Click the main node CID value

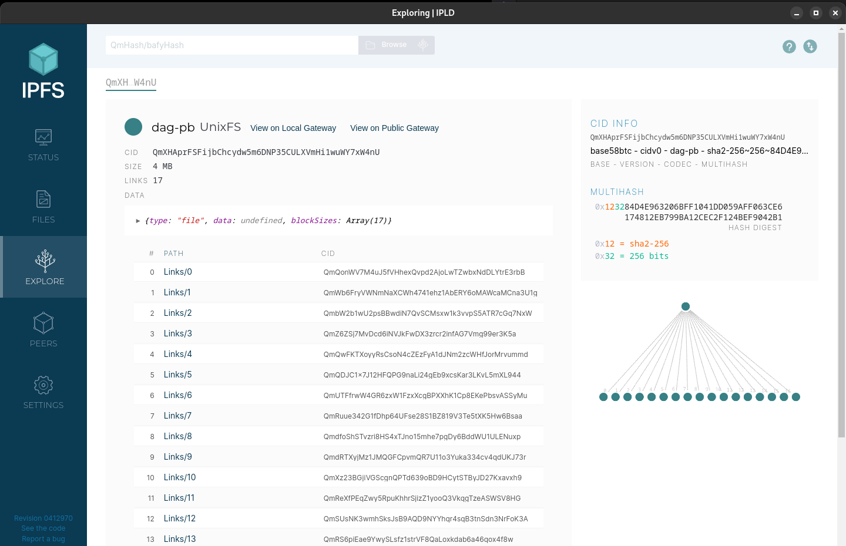click(x=266, y=152)
